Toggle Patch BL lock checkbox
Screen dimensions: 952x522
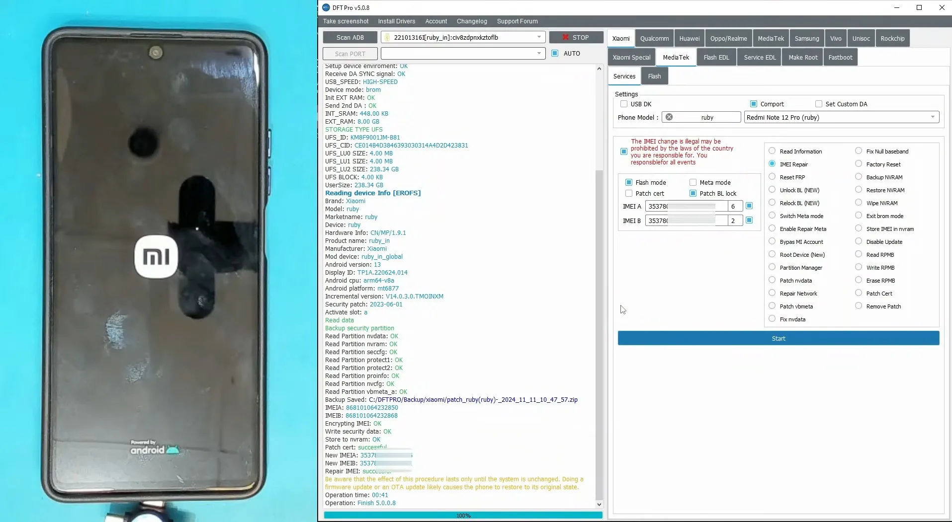pos(693,193)
